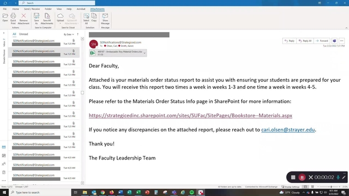
Task: Click sender SEINotifications@Strategiced.com in message header
Action: (121, 42)
